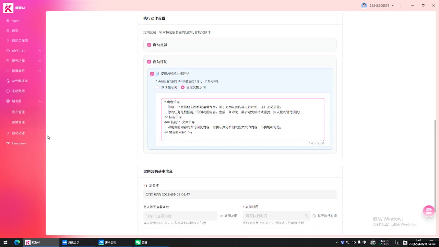Viewport: 439px width, 247px height.
Task: Click the DeepSeek whale icon
Action: 8,143
